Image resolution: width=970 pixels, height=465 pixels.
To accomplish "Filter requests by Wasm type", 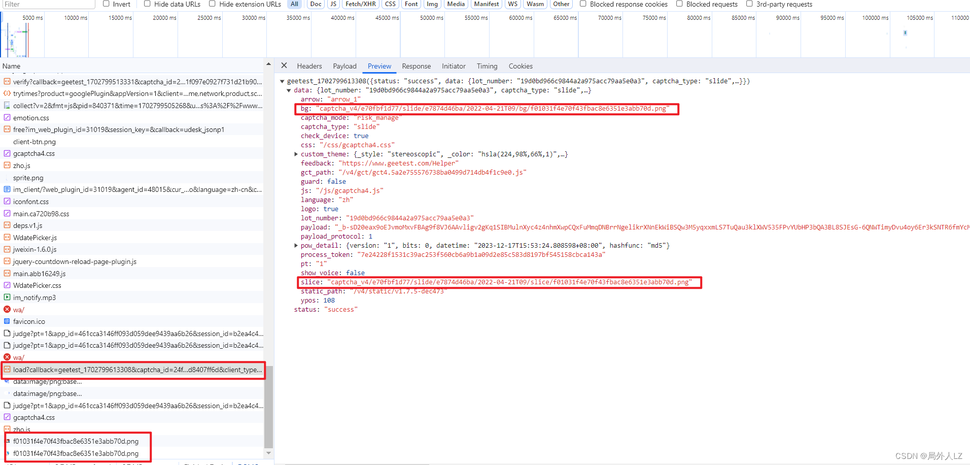I will click(535, 4).
